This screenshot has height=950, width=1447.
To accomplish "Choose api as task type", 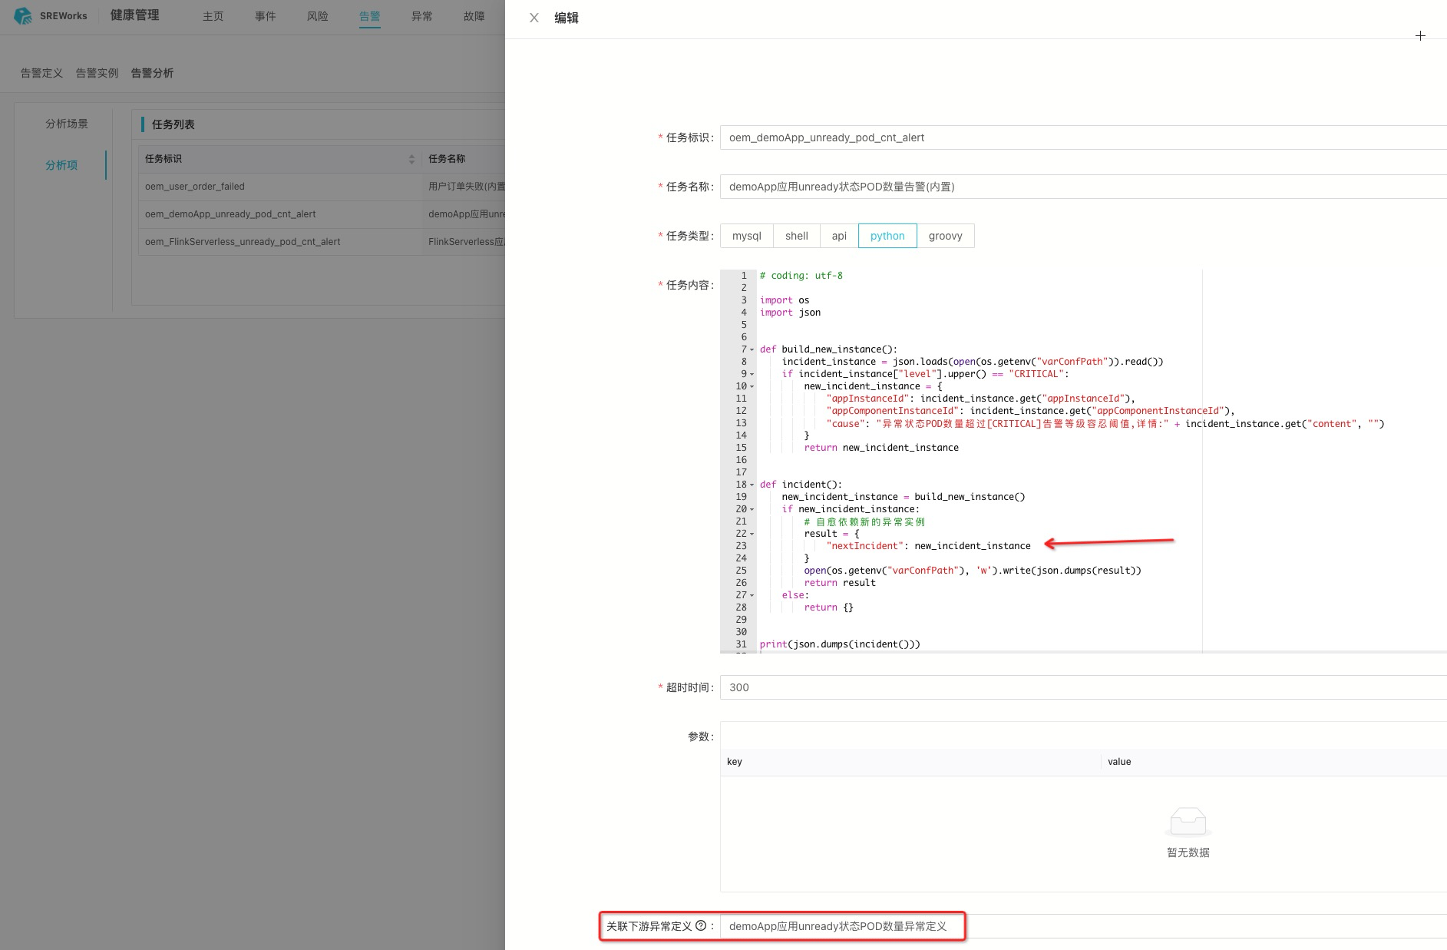I will pos(839,236).
